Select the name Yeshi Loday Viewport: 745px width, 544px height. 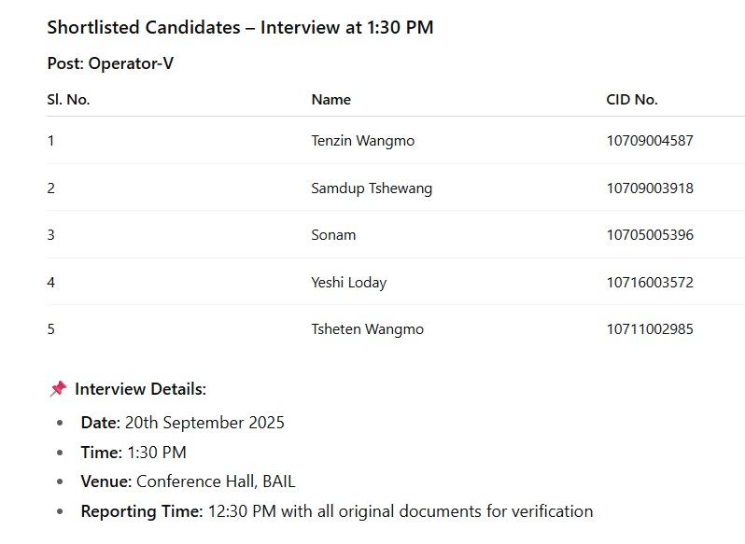(348, 283)
